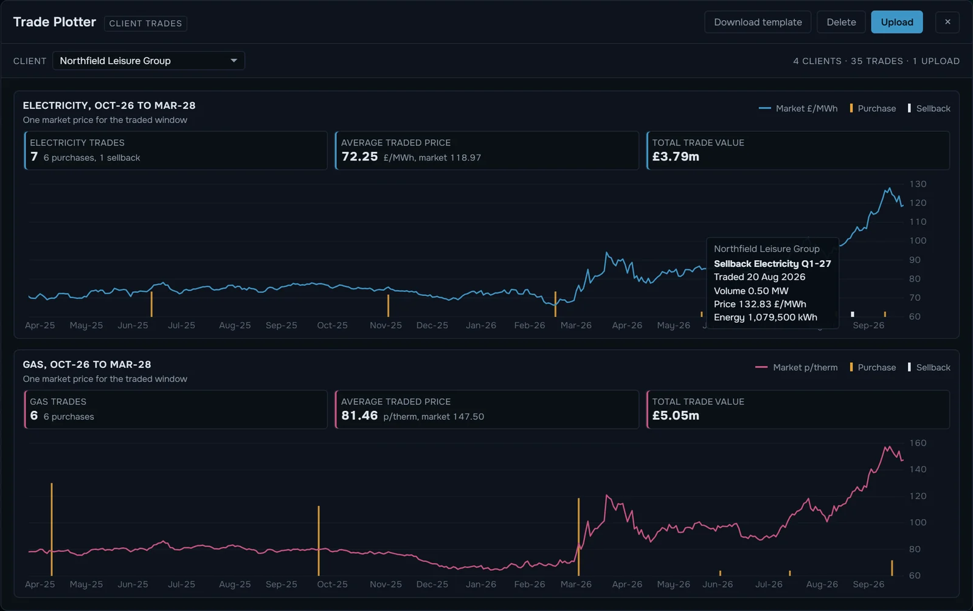
Task: Select gas purchase marker before Oct-25
Action: 319,540
